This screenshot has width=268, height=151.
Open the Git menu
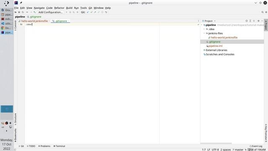[x=90, y=8]
